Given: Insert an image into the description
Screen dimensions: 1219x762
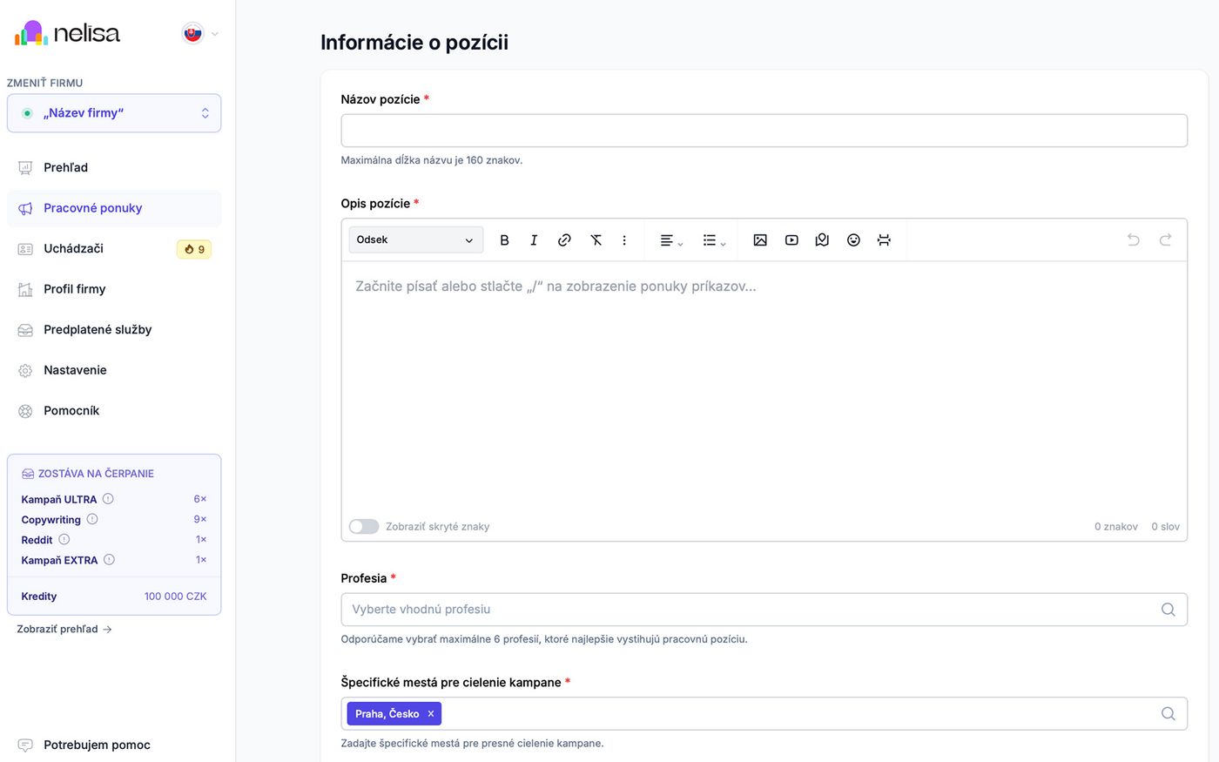Looking at the screenshot, I should click(760, 240).
